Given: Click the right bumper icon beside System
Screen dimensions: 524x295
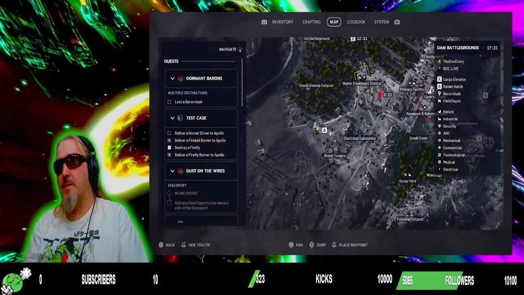Looking at the screenshot, I should pos(397,22).
